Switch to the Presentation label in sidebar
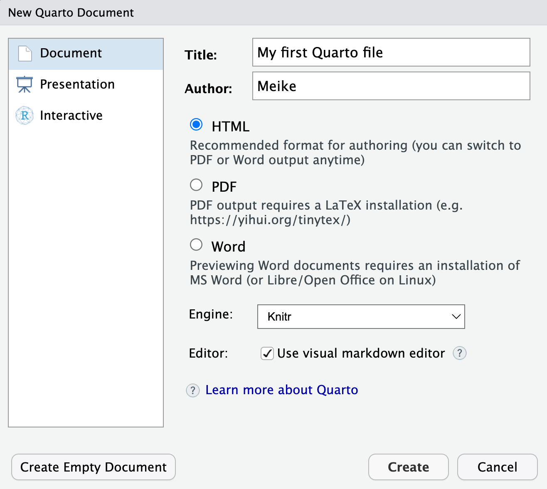Image resolution: width=547 pixels, height=489 pixels. point(77,84)
